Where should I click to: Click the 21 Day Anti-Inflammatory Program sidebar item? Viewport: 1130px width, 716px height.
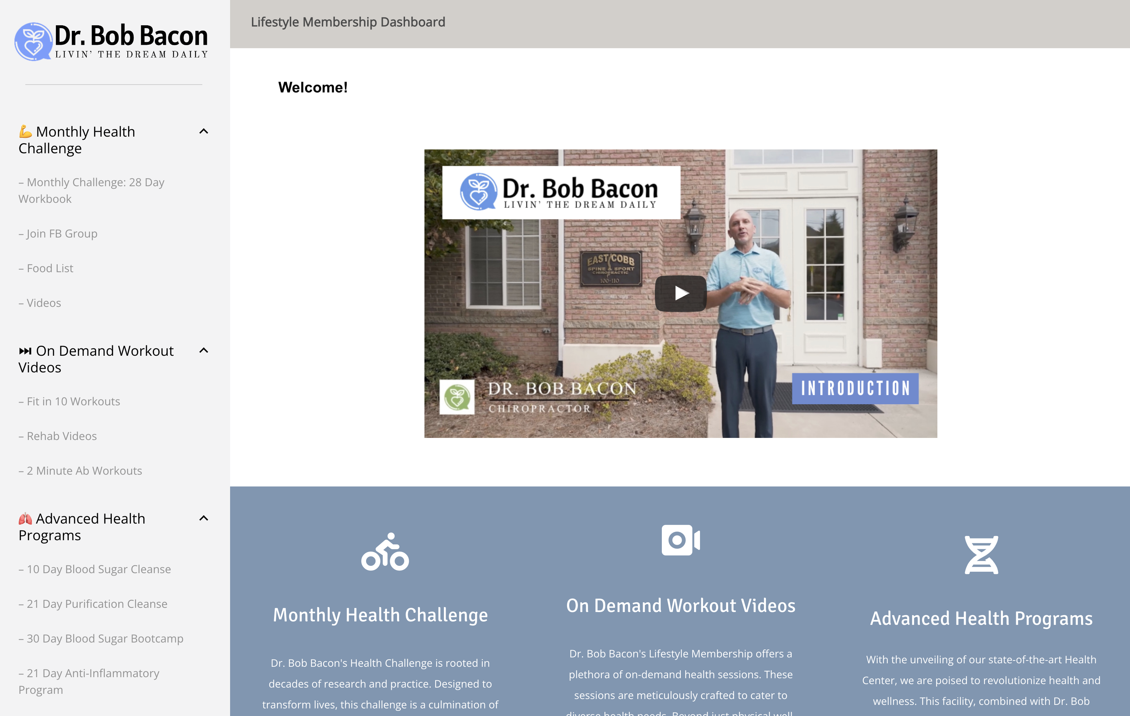[x=90, y=681]
